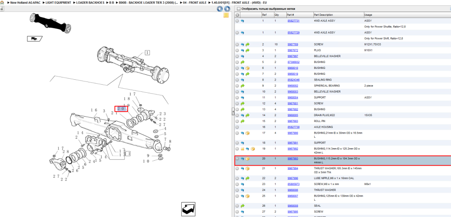The image size is (451, 217).
Task: Add AXLE HOUSING using its grey circle icon
Action: [x=237, y=127]
